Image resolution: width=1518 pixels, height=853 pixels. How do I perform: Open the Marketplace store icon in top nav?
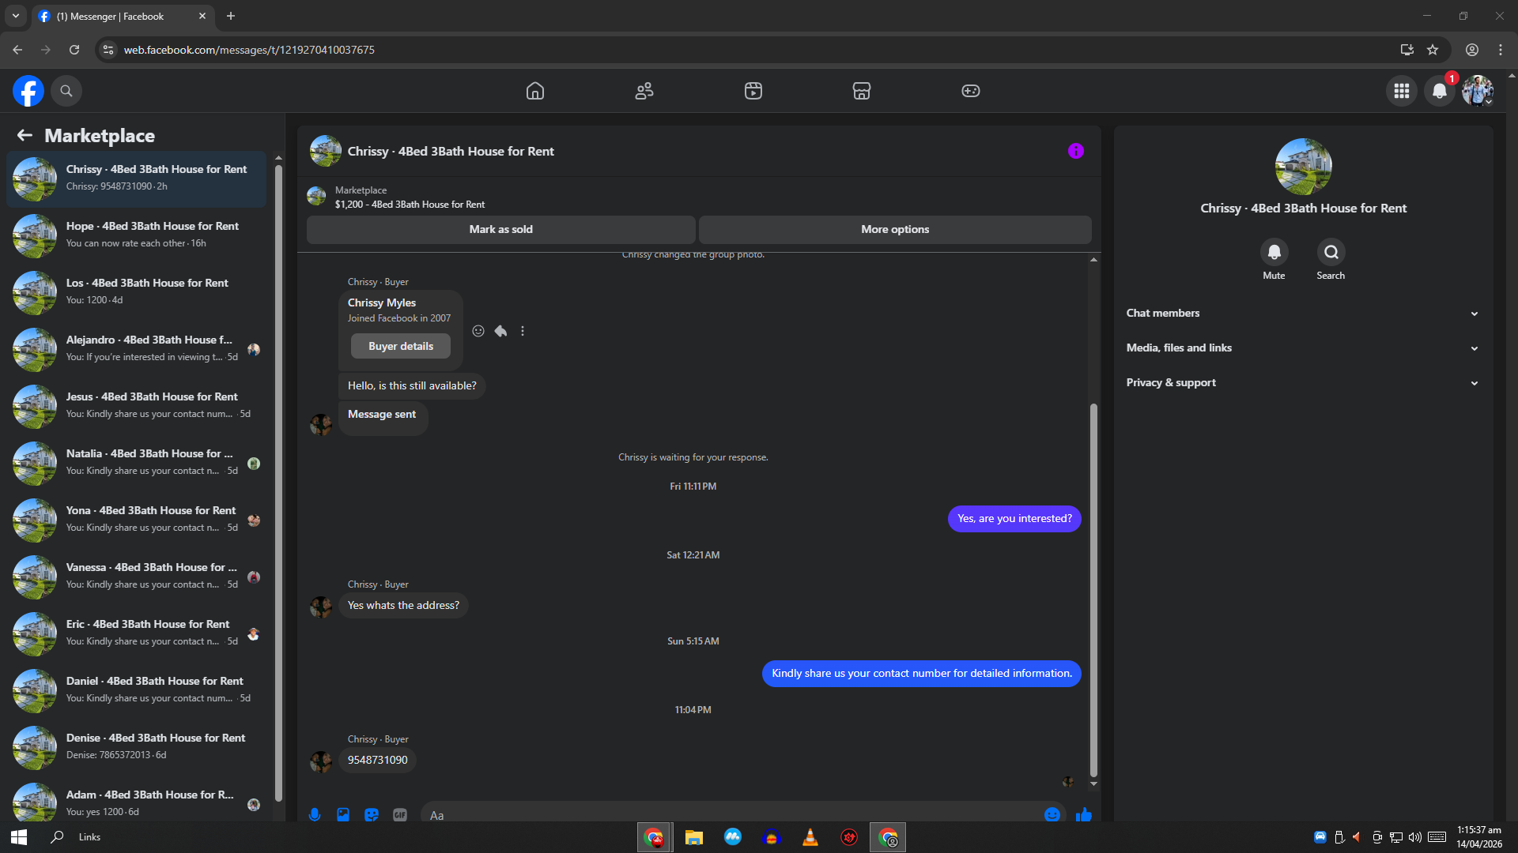(x=861, y=91)
